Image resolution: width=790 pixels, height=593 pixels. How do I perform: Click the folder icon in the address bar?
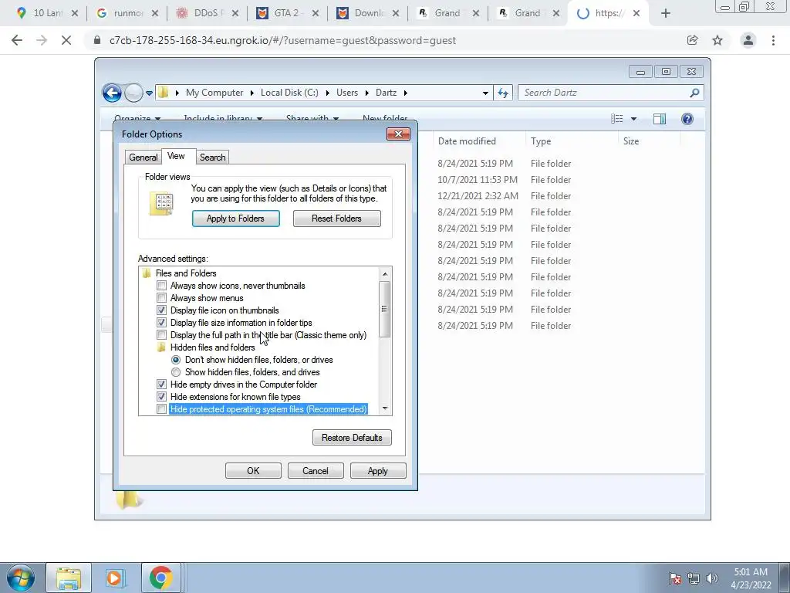tap(163, 93)
